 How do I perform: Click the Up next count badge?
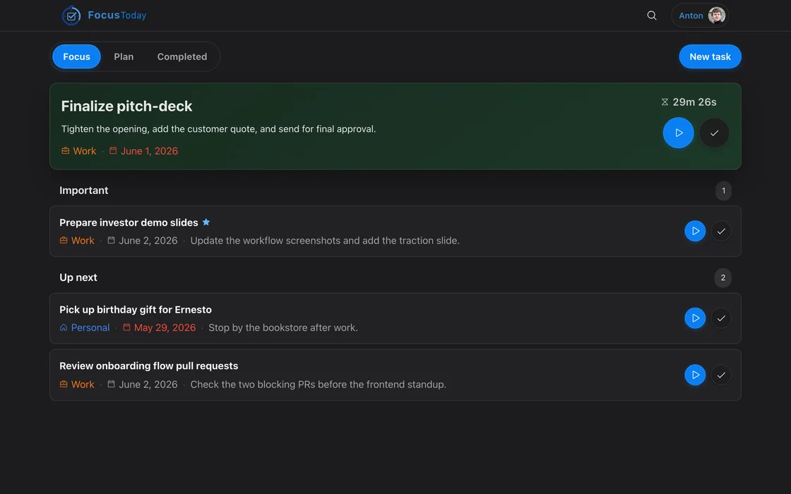(723, 278)
